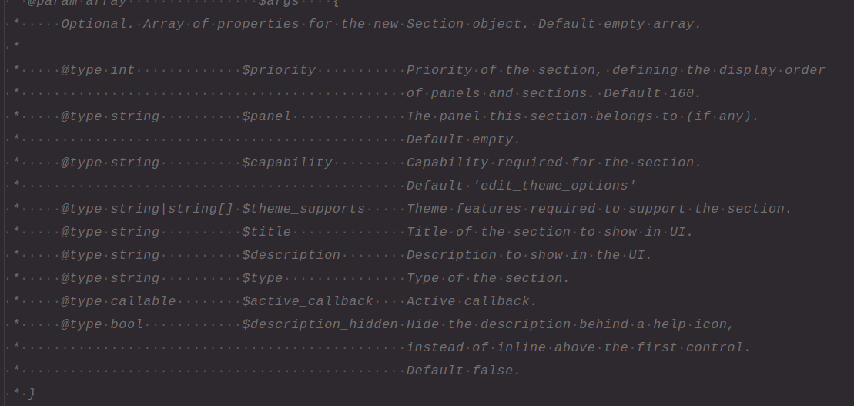Viewport: 854px width, 406px height.
Task: Click the string|string[] type annotation
Action: [172, 209]
